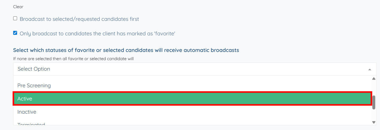380x130 pixels.
Task: Click the scrollbar track above the thumb
Action: point(374,88)
